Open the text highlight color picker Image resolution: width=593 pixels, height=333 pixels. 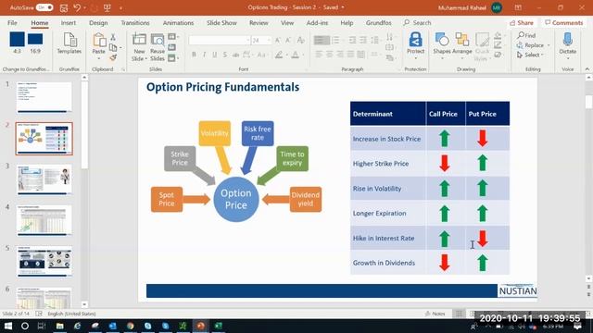coord(279,55)
